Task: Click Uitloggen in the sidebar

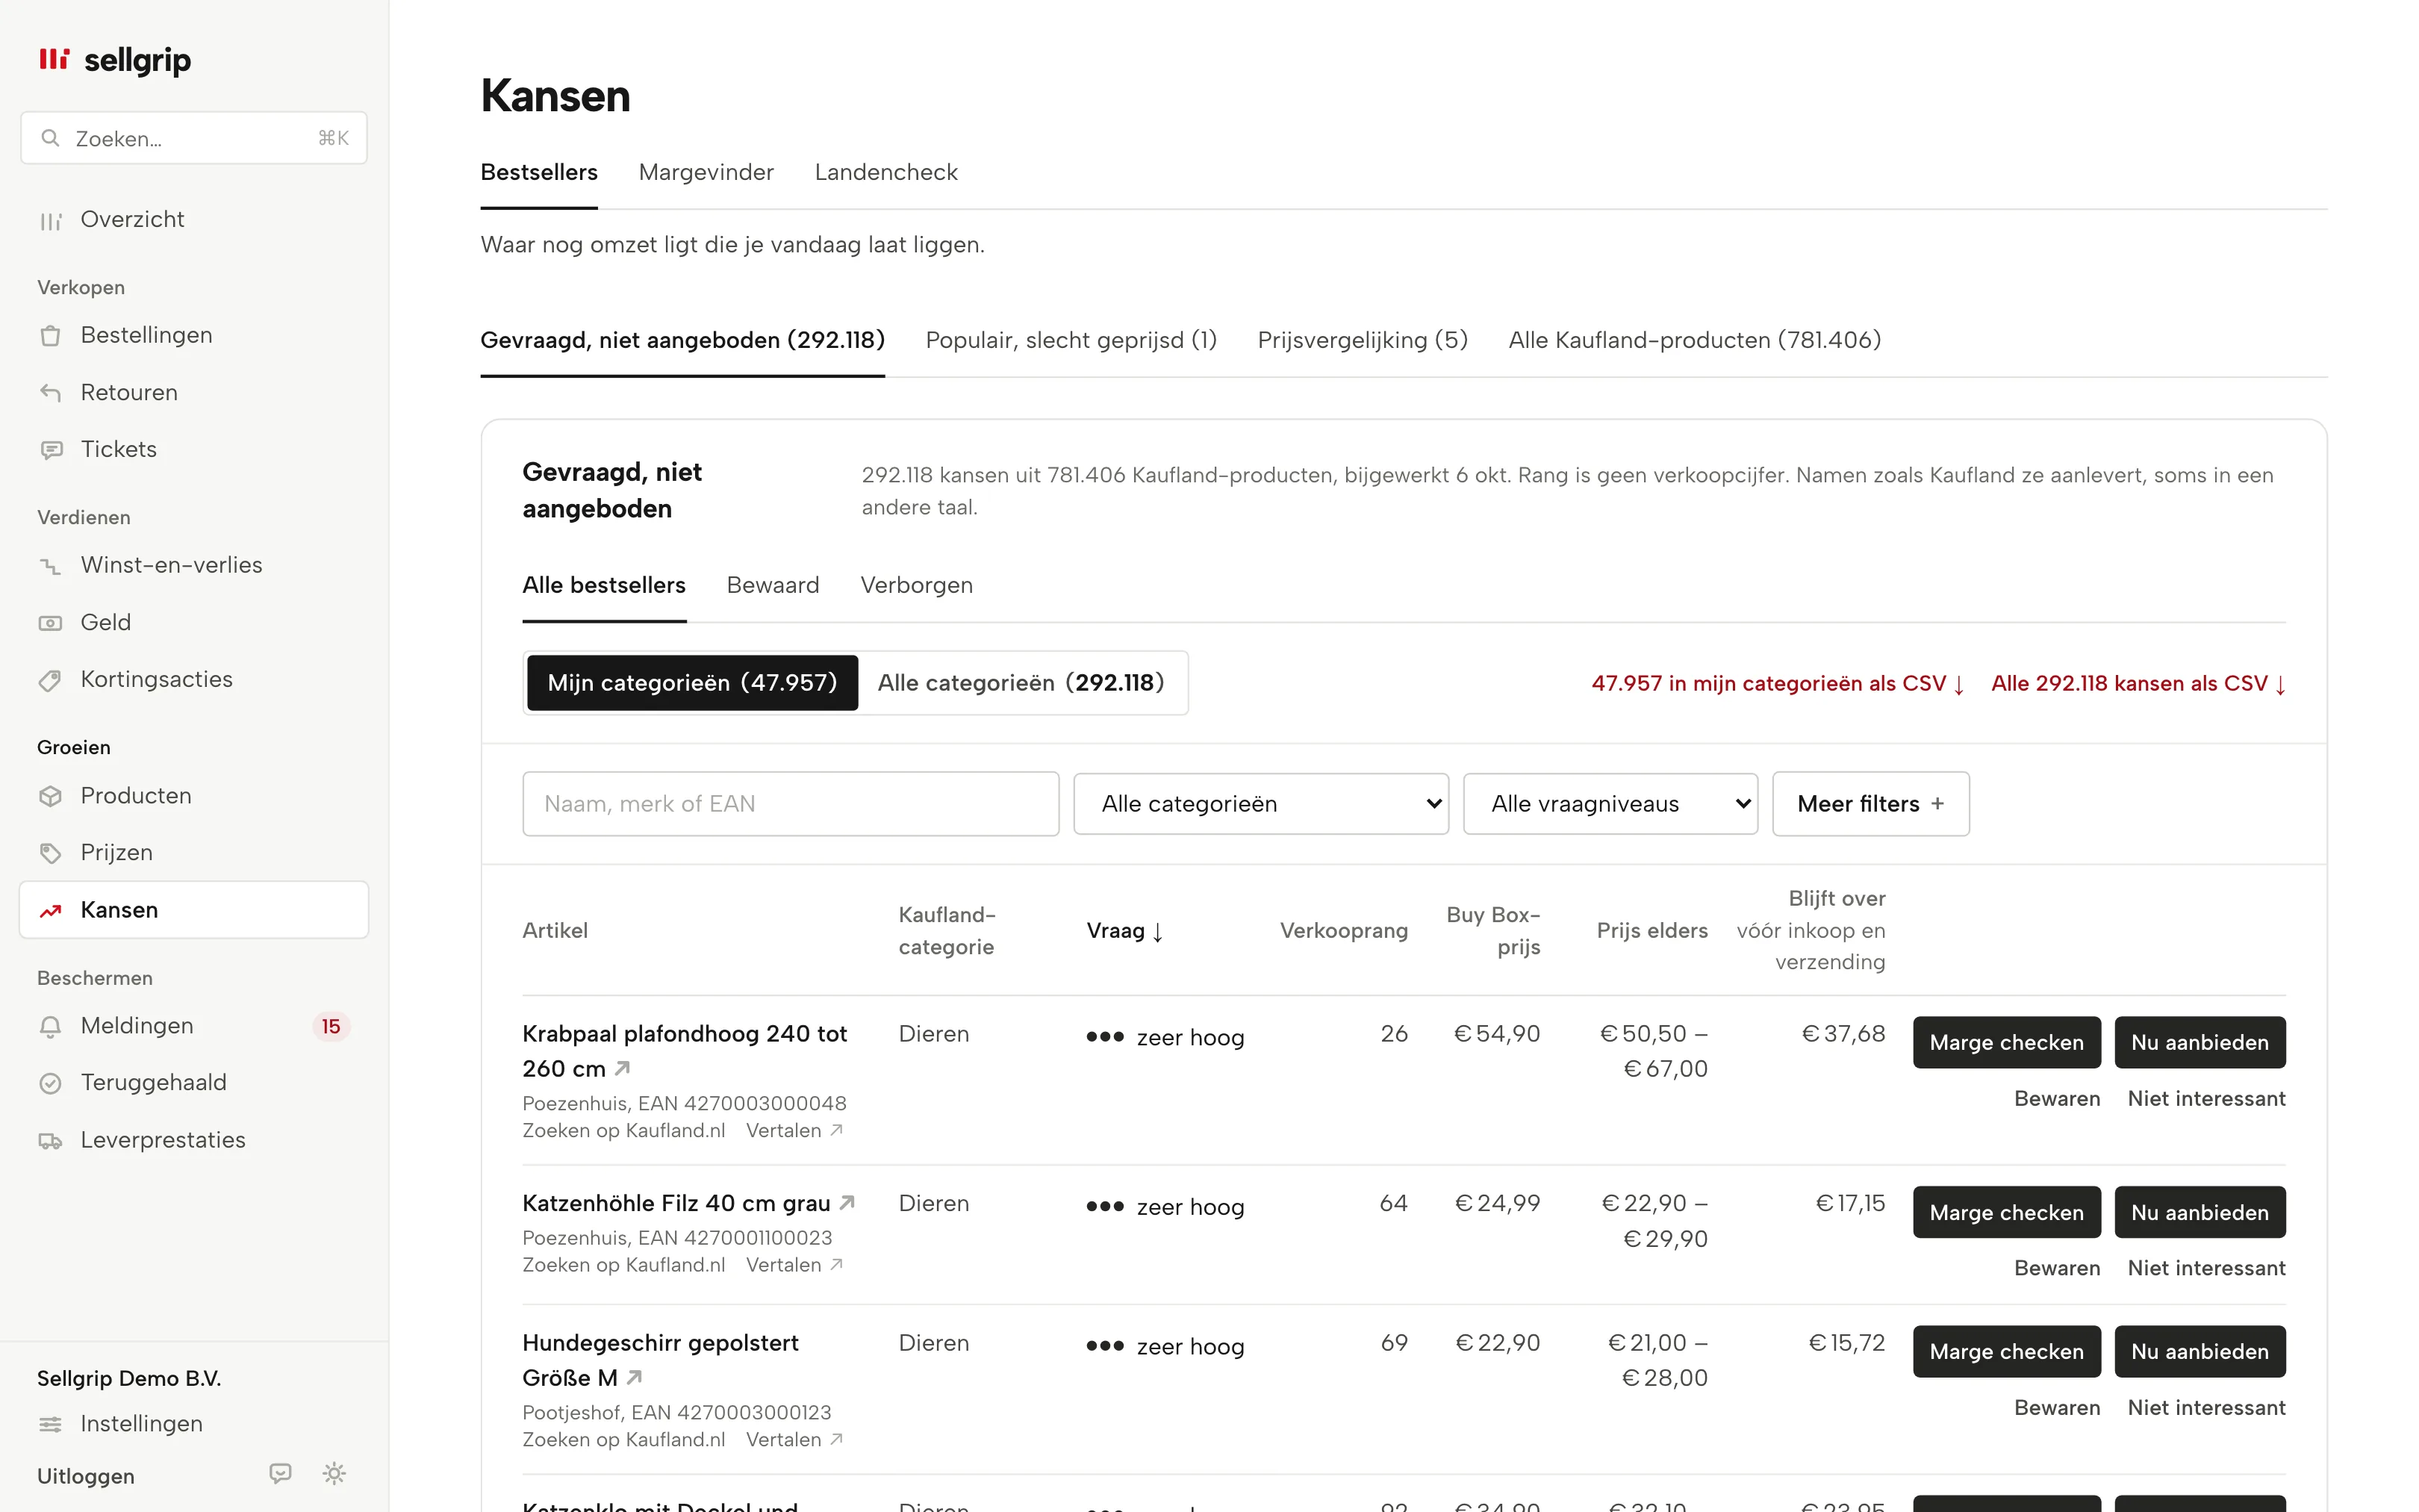Action: tap(86, 1477)
